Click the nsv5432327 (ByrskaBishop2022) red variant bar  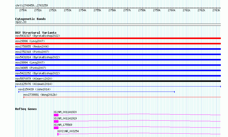pos(118,38)
